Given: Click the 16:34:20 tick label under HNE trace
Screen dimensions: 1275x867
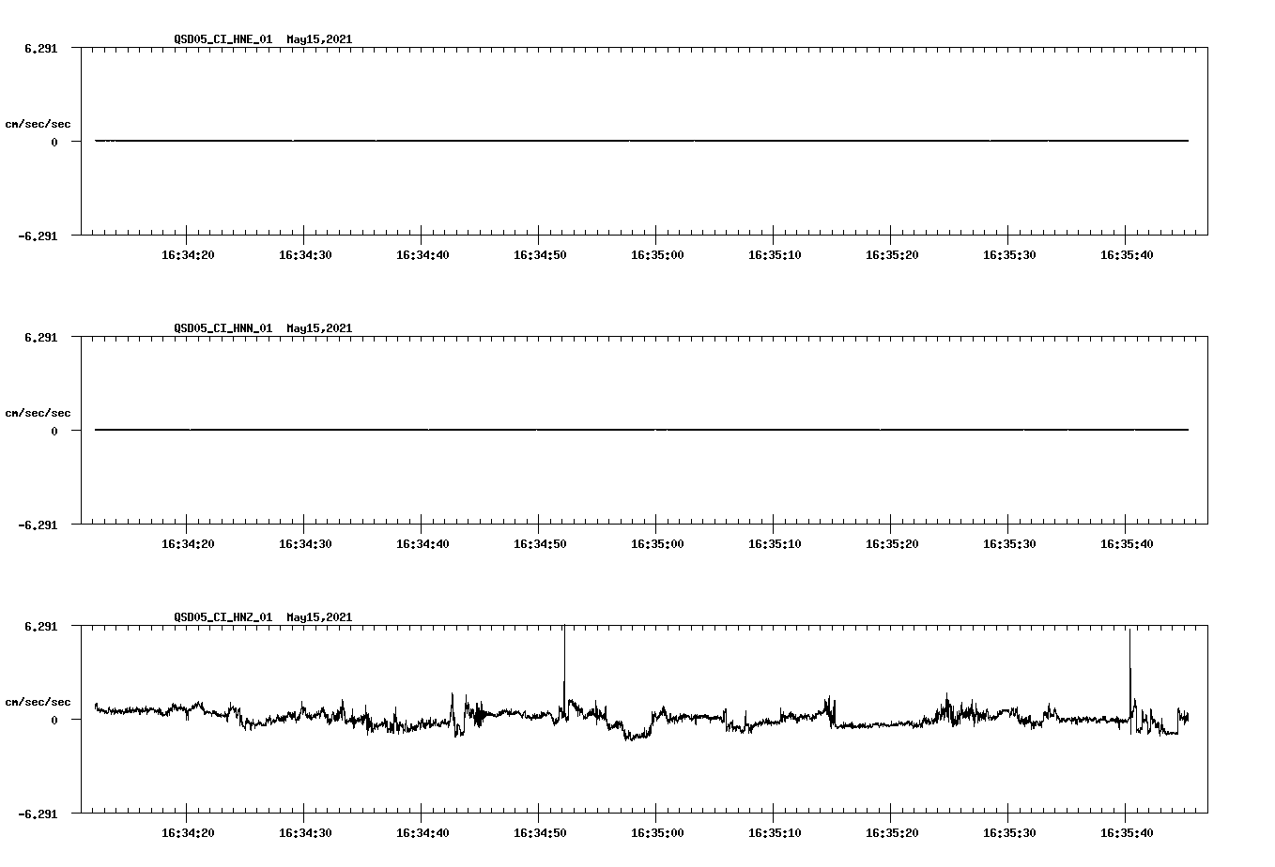Looking at the screenshot, I should coord(188,253).
